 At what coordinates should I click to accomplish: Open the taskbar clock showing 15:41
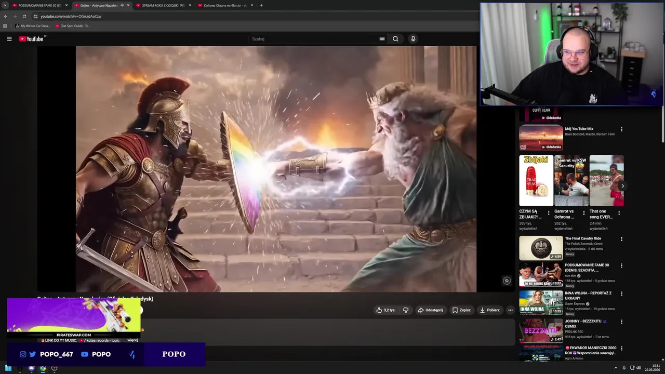pos(652,368)
